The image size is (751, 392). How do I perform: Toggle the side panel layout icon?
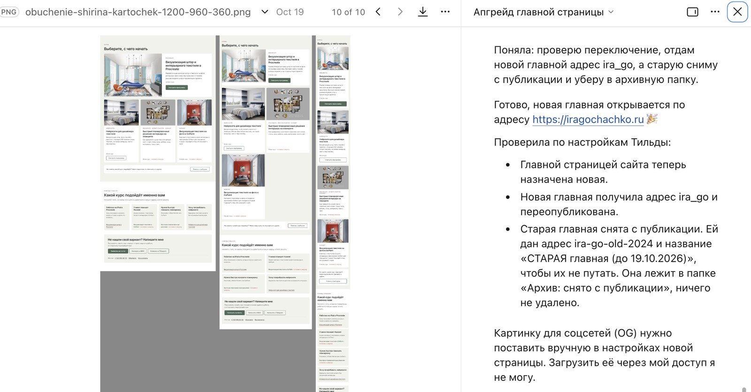[692, 12]
